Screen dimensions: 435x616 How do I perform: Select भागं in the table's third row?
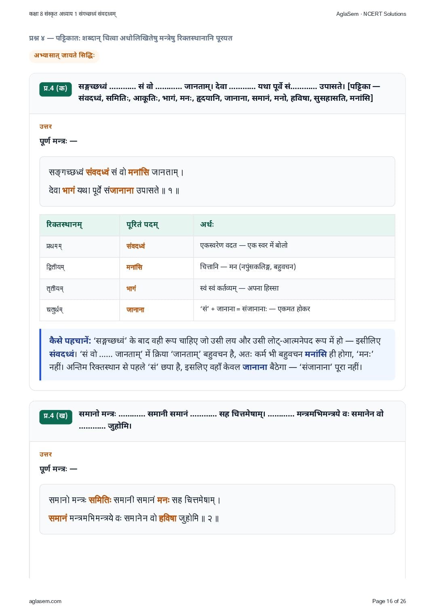click(x=131, y=289)
